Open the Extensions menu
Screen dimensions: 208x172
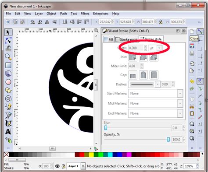pyautogui.click(x=101, y=14)
